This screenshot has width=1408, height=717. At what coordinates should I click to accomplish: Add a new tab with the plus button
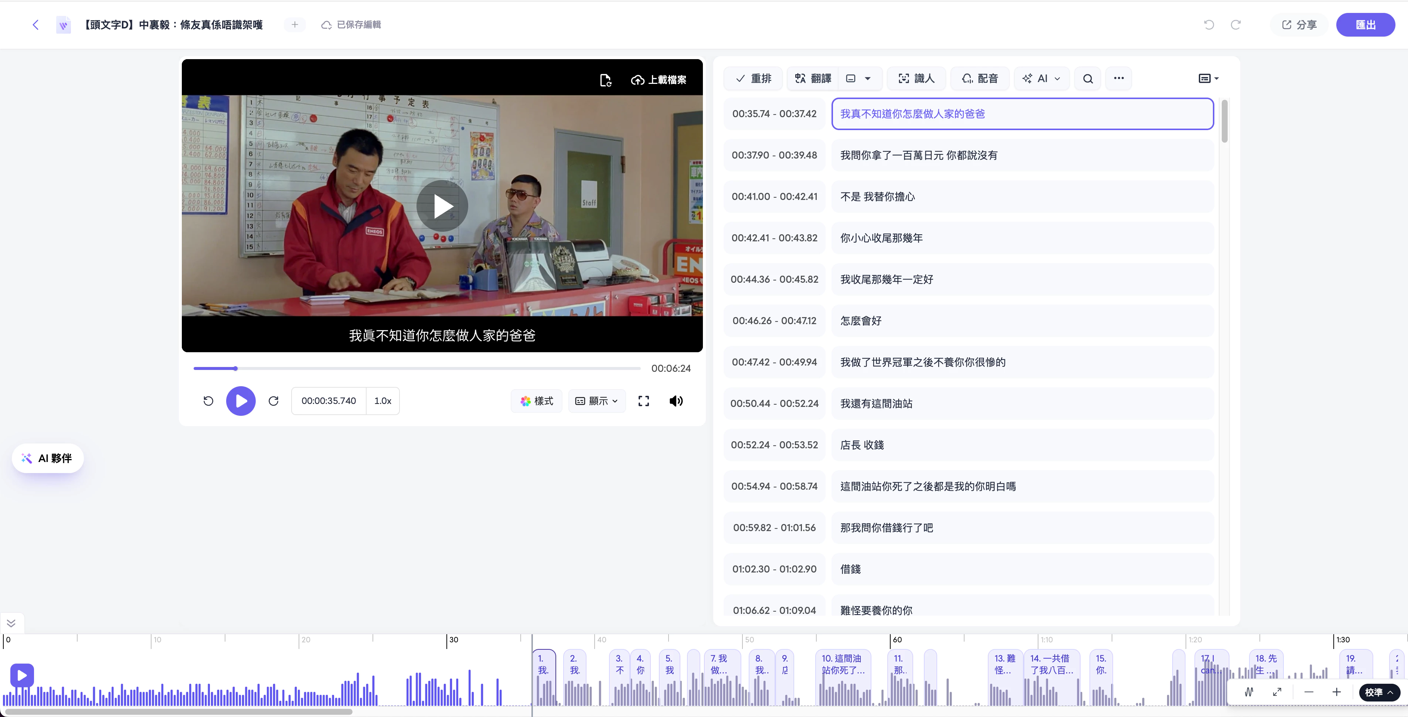tap(295, 25)
